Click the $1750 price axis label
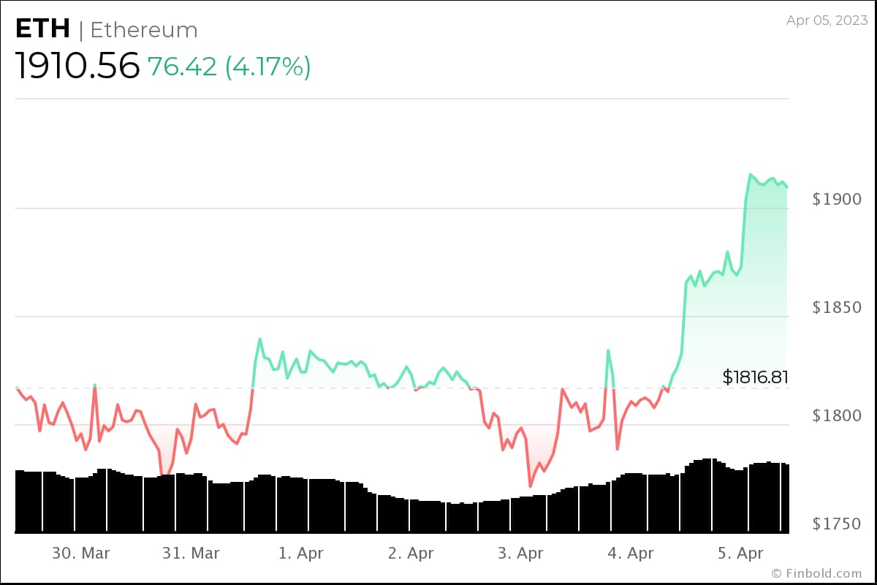 click(837, 524)
